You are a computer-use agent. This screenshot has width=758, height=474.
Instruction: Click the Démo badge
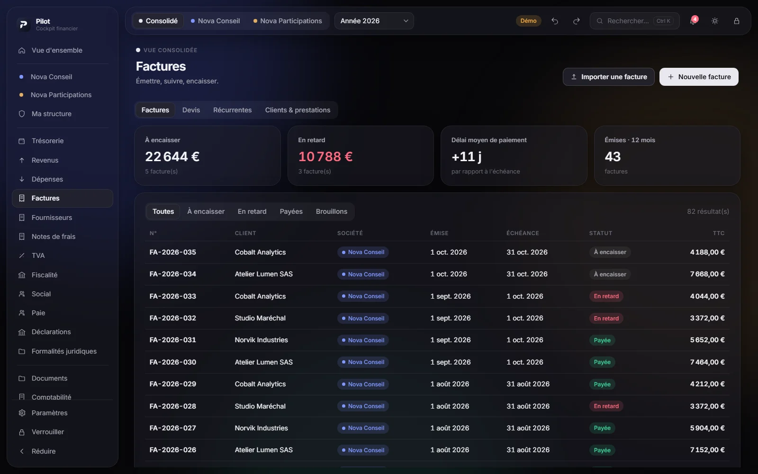[x=528, y=21]
